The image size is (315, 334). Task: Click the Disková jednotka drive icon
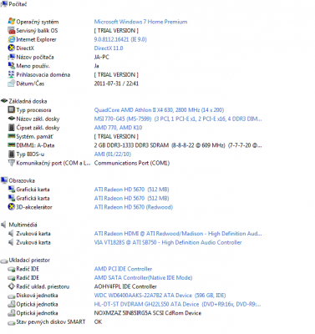11,296
